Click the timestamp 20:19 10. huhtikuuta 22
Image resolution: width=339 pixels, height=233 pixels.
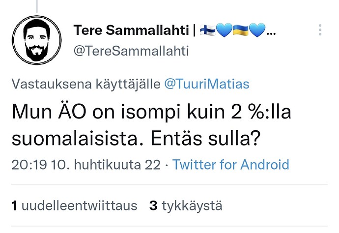86,165
